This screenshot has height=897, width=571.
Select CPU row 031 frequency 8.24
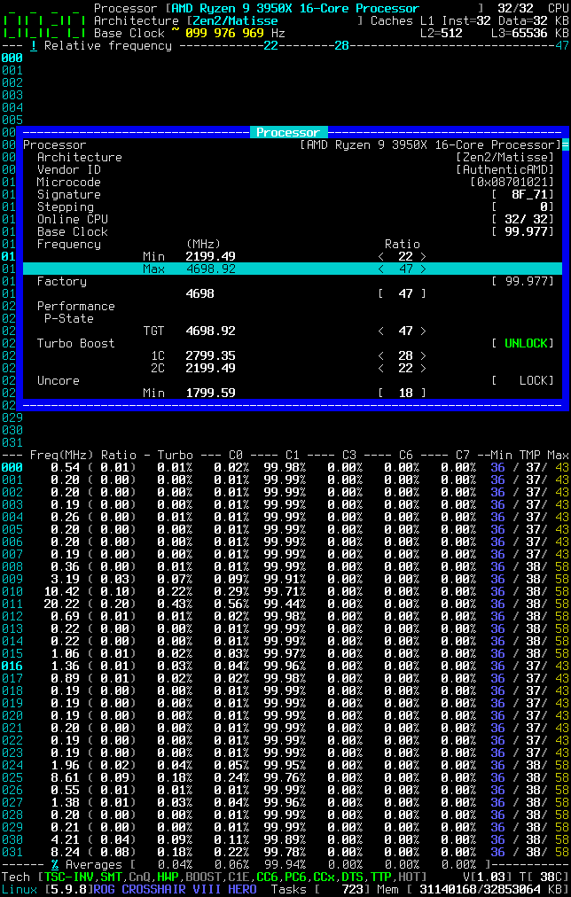(x=66, y=853)
